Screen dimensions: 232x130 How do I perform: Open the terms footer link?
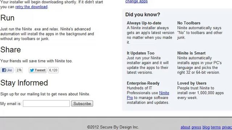click(x=216, y=127)
